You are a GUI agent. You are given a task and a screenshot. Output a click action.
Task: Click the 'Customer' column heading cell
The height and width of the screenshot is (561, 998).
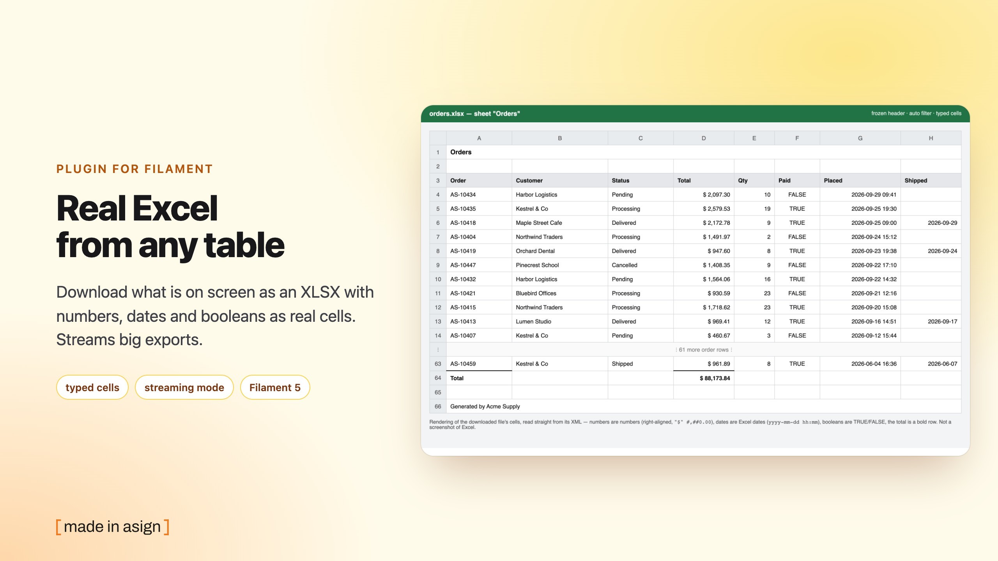point(559,180)
